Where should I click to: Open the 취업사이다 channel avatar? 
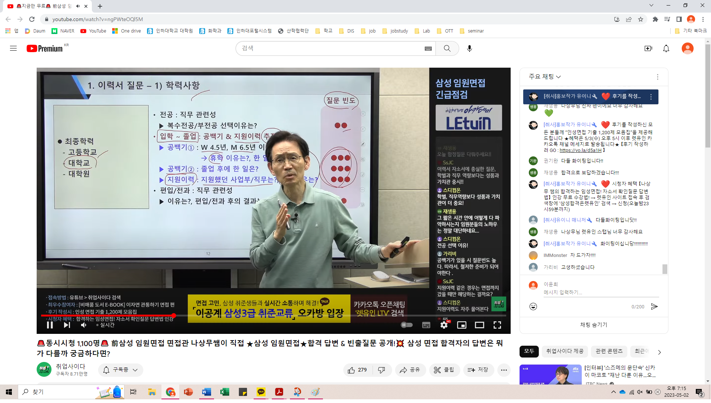point(44,369)
